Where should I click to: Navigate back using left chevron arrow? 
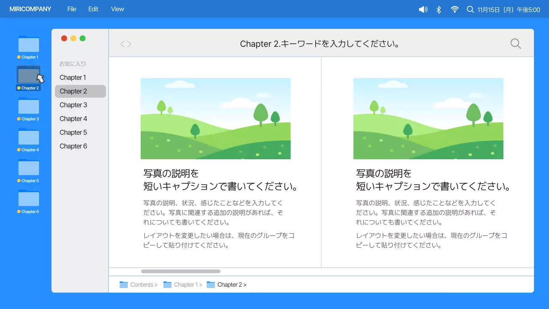pos(122,43)
